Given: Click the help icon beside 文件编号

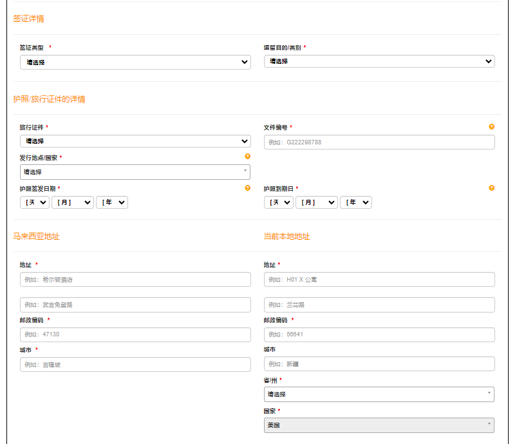Looking at the screenshot, I should pyautogui.click(x=492, y=127).
